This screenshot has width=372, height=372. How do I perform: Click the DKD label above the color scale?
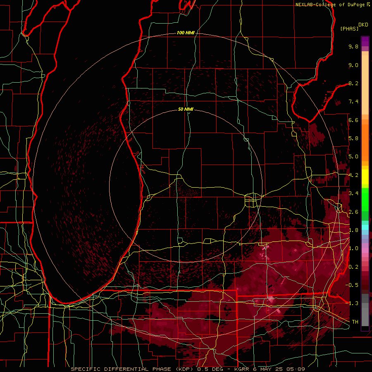click(x=363, y=25)
